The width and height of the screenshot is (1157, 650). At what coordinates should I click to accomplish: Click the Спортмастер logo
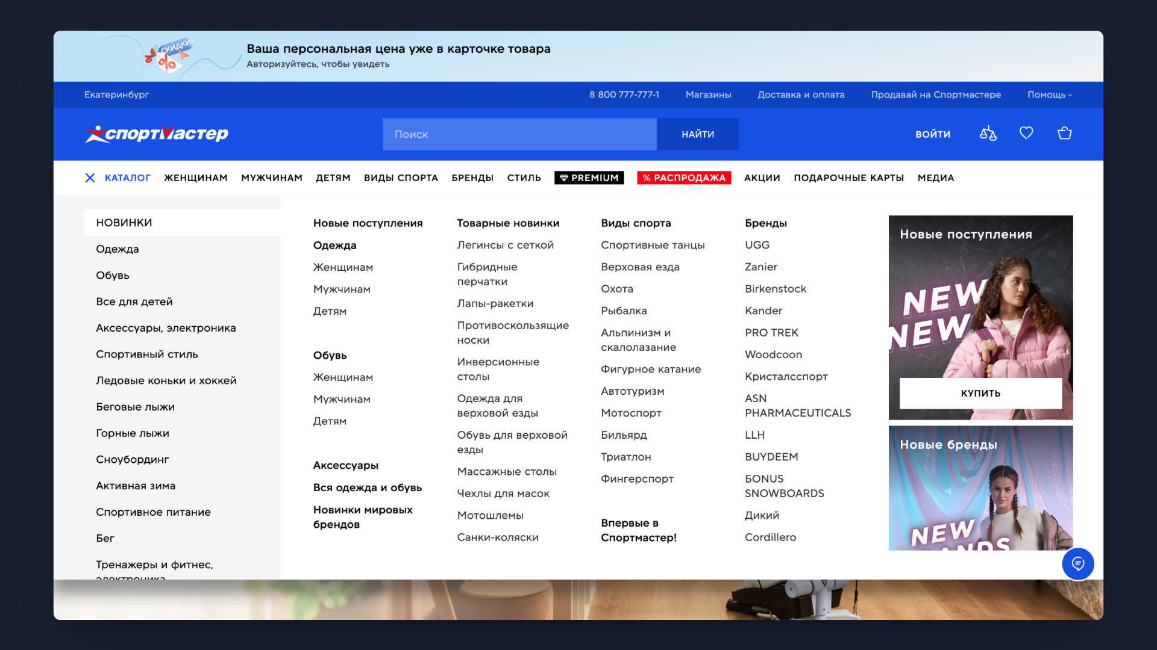[x=155, y=134]
